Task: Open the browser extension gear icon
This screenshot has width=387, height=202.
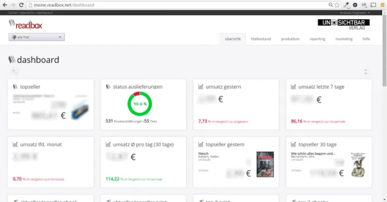Action: [355, 5]
